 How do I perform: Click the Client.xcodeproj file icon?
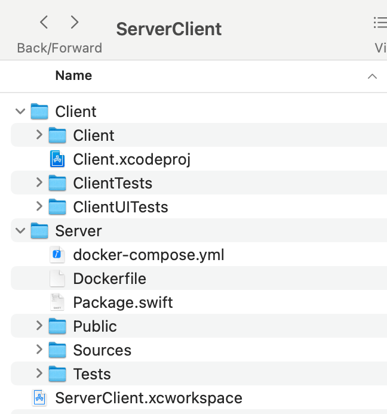click(x=57, y=159)
